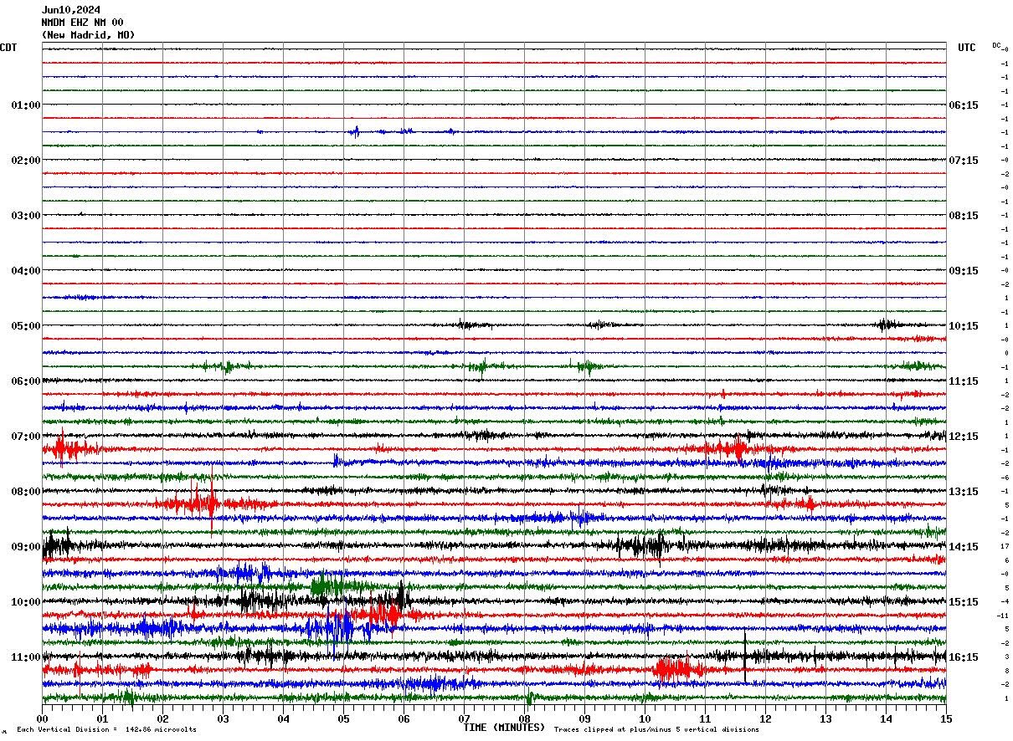Click the TIME (MINUTES) axis label

[504, 728]
